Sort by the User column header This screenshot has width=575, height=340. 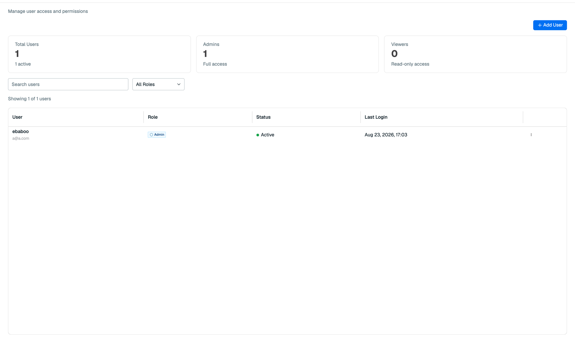pyautogui.click(x=17, y=117)
